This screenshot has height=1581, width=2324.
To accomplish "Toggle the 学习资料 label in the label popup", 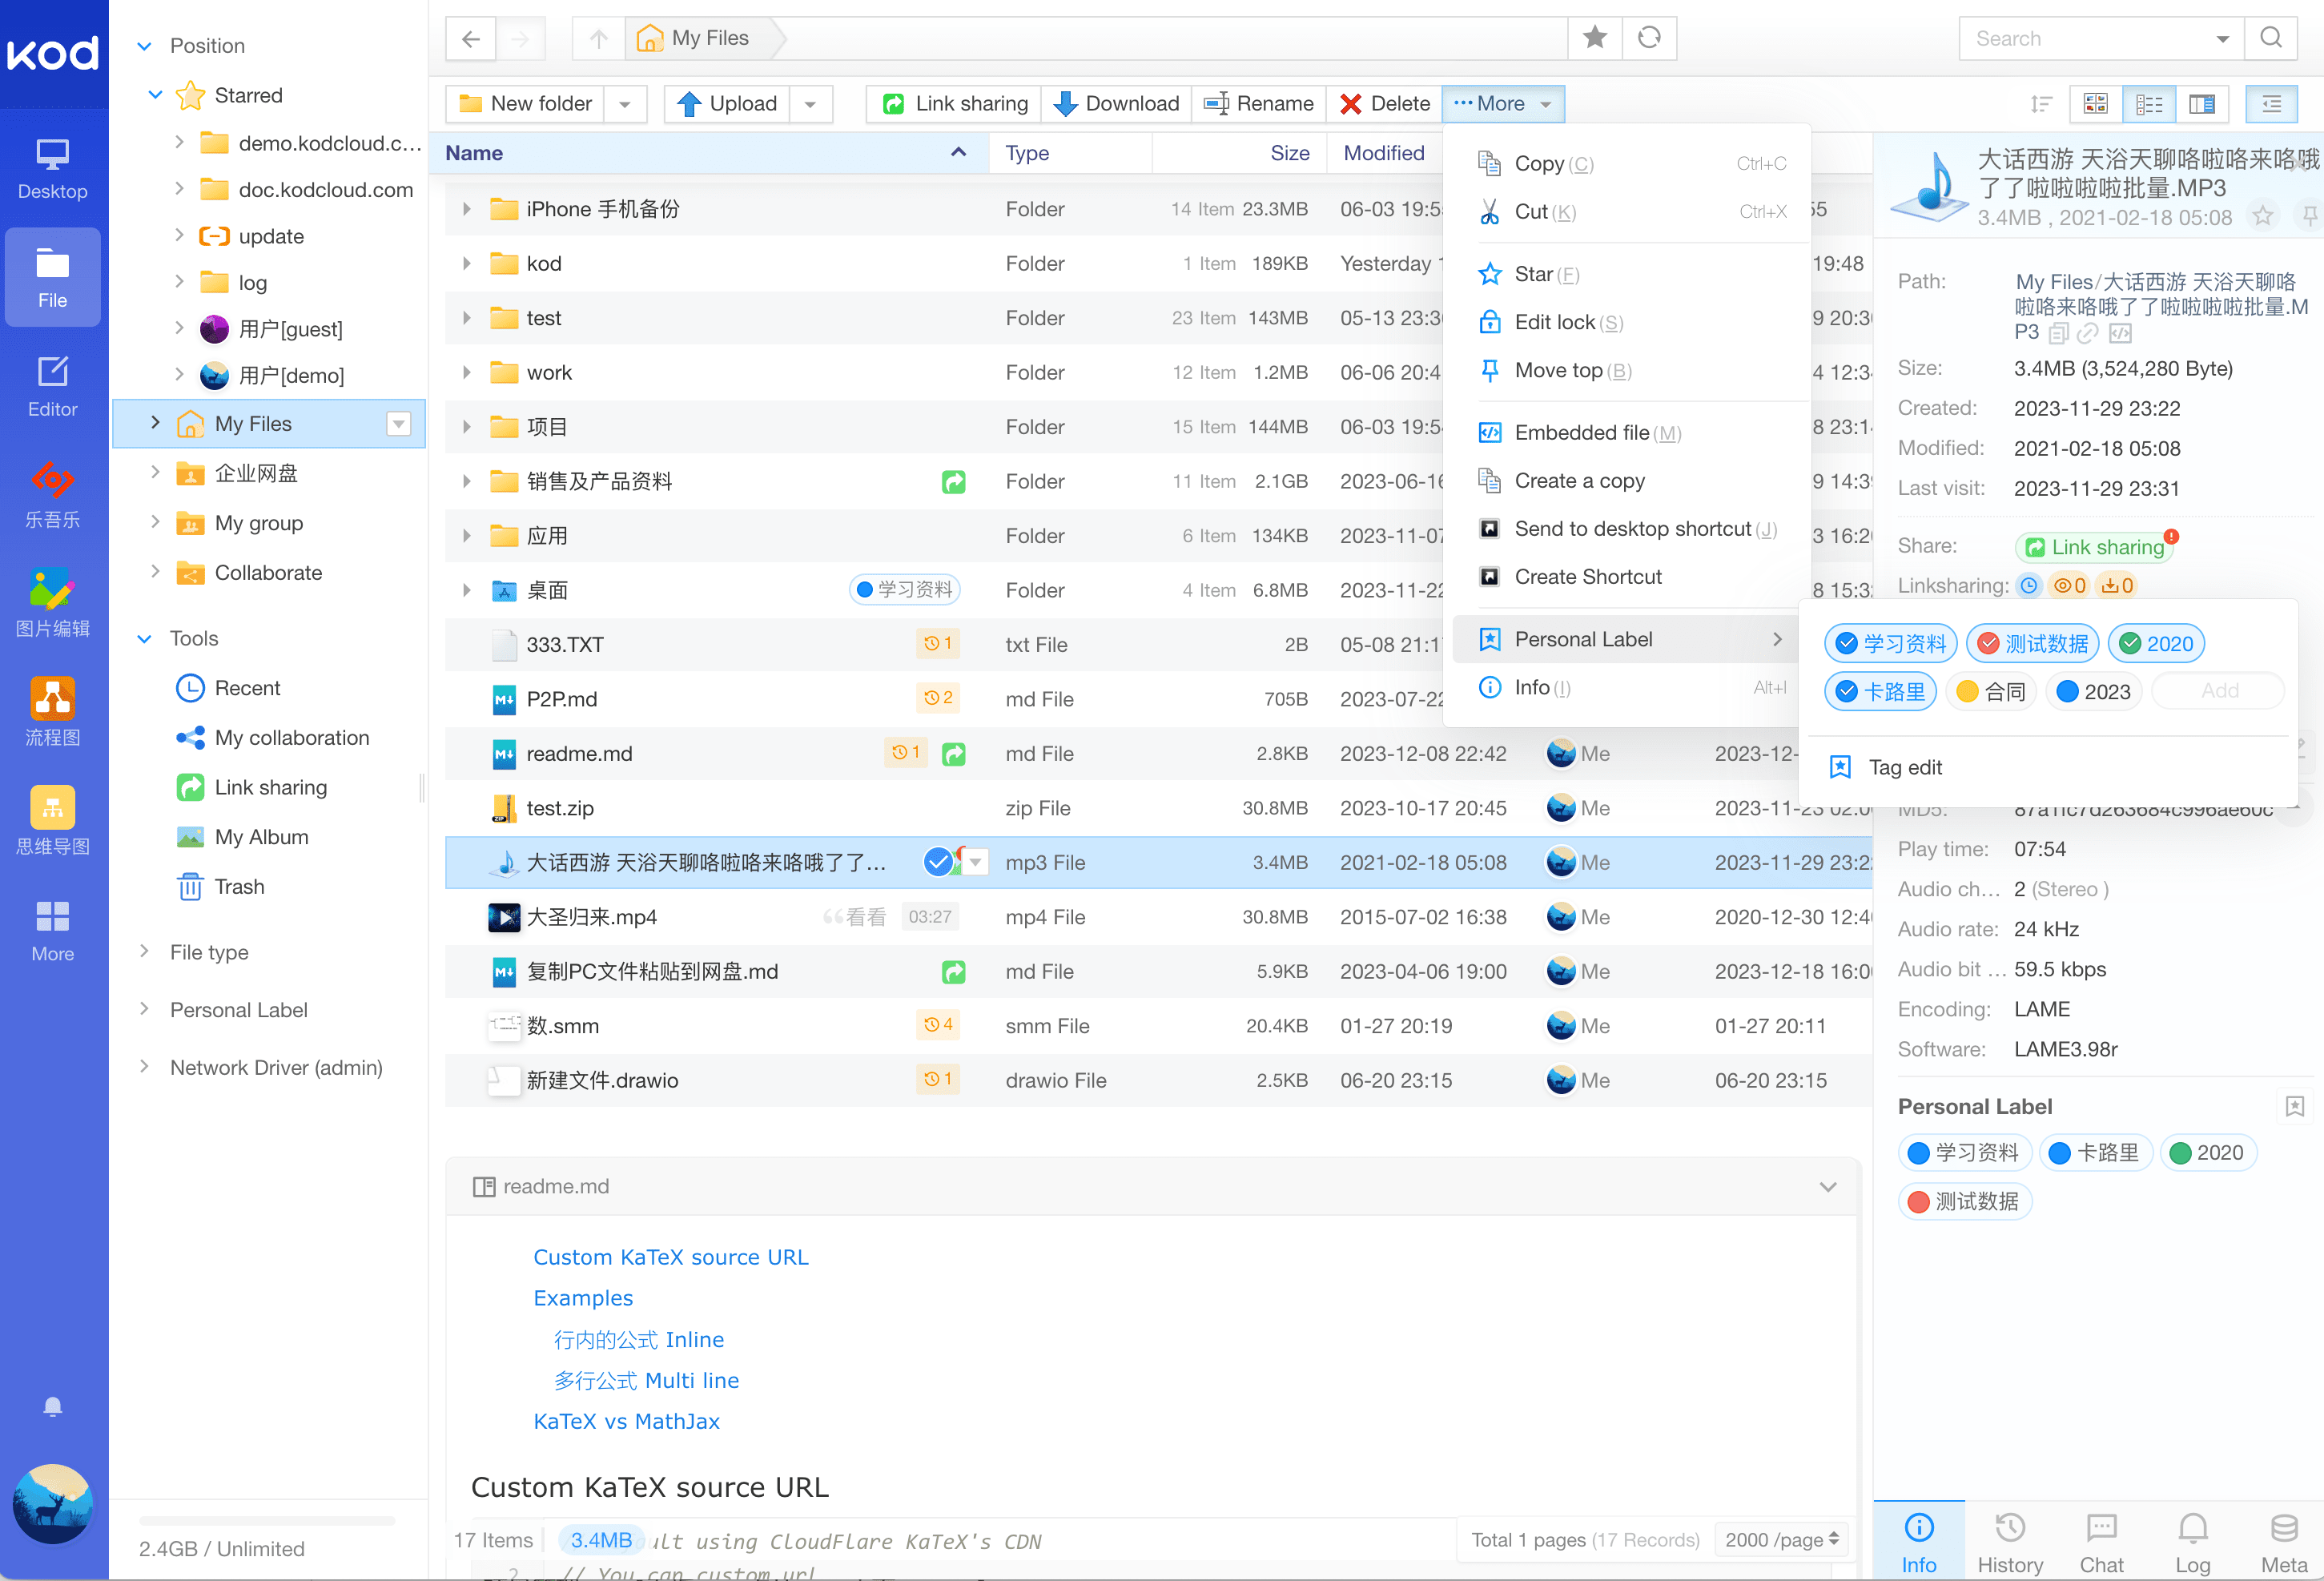I will coord(1889,643).
